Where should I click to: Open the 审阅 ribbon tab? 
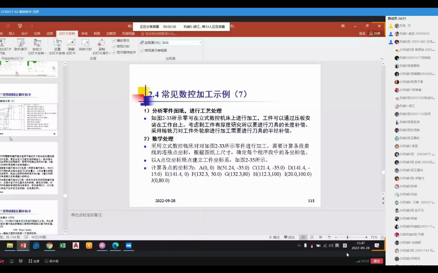coord(84,34)
